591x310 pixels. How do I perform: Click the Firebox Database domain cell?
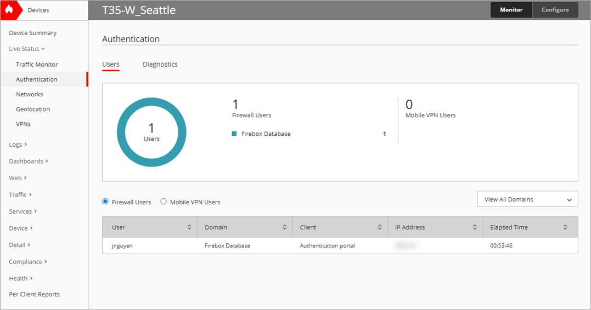[227, 246]
